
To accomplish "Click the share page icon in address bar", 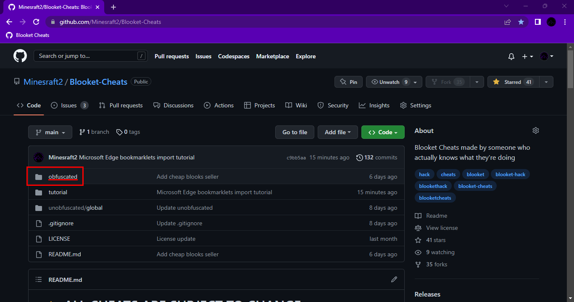I will (x=508, y=22).
